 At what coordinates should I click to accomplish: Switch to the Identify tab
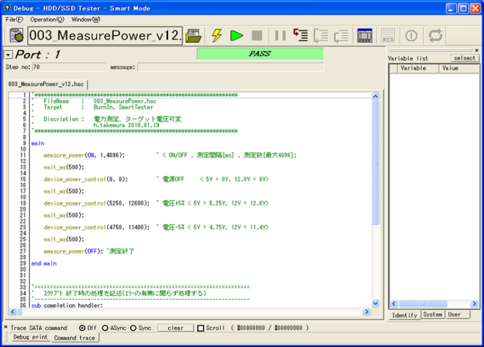pyautogui.click(x=405, y=315)
